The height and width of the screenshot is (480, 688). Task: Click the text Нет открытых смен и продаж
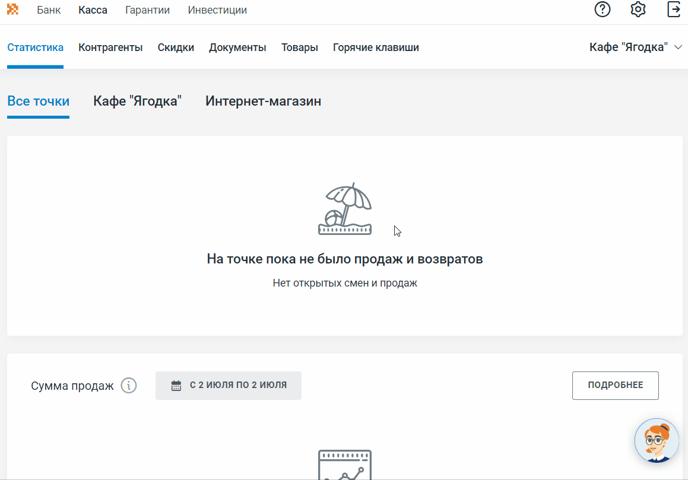tap(345, 284)
